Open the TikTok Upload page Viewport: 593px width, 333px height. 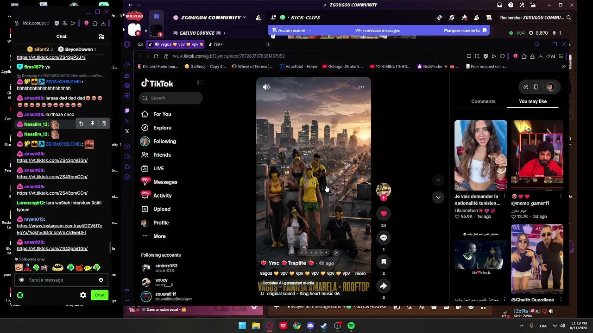[x=156, y=209]
